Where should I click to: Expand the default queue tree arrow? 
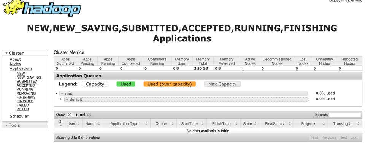61,99
